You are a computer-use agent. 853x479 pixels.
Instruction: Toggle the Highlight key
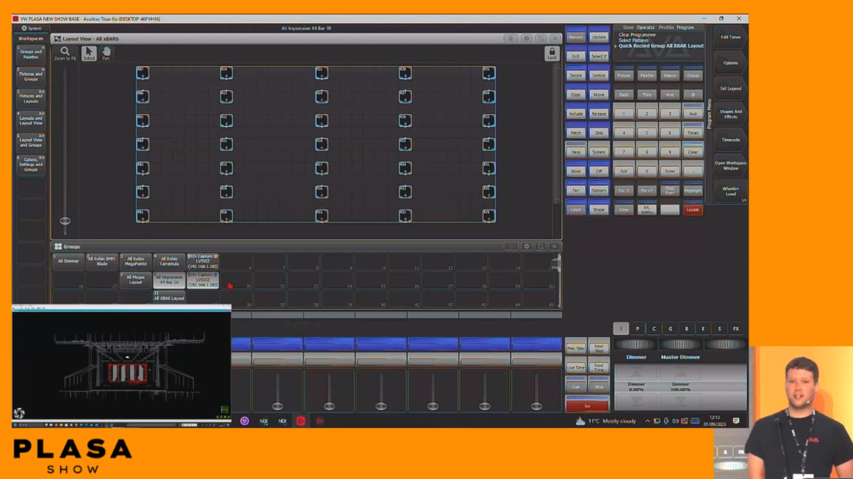click(692, 189)
